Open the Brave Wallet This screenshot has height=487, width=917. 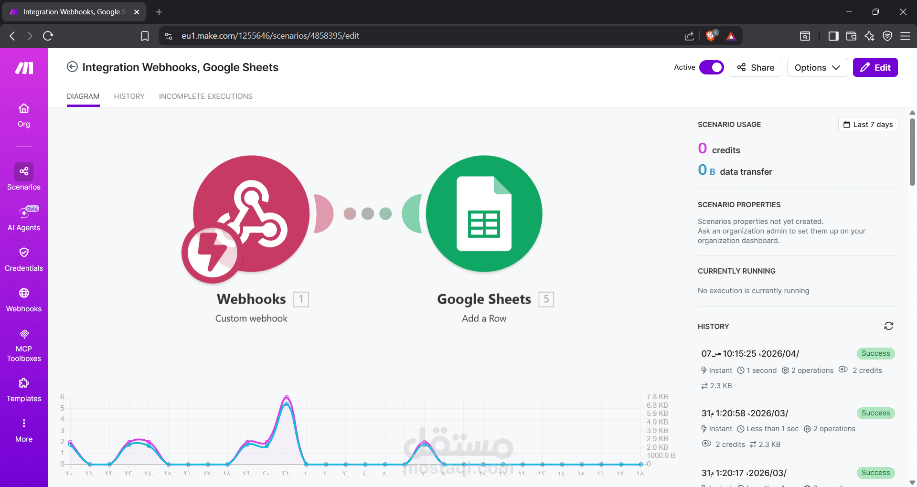click(851, 36)
